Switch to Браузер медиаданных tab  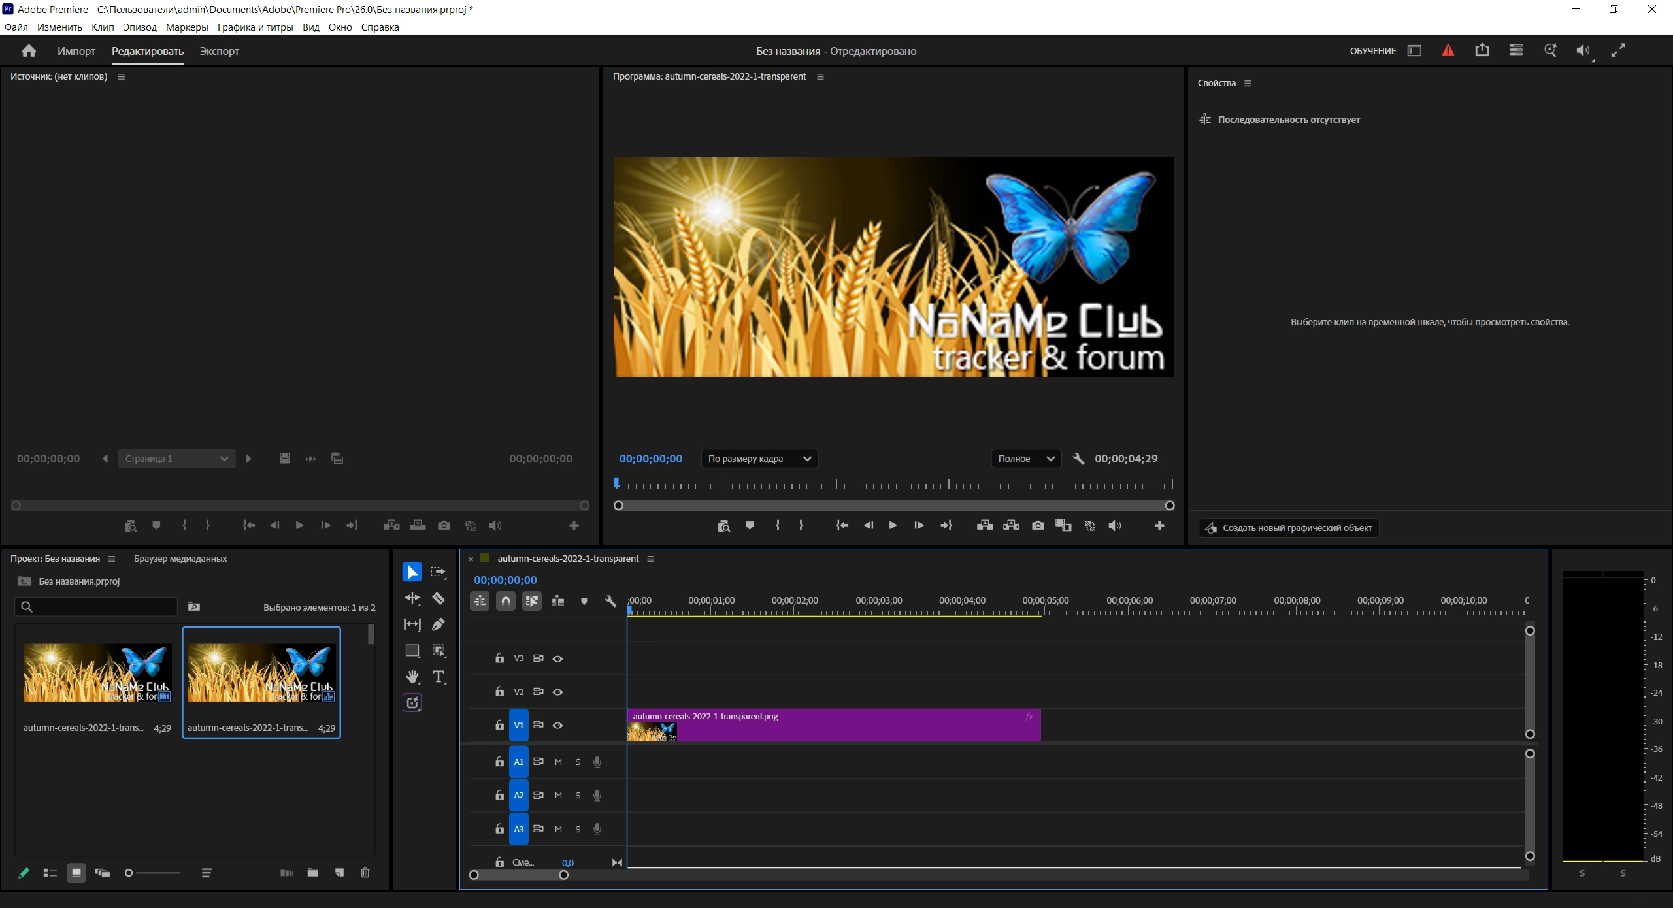180,559
